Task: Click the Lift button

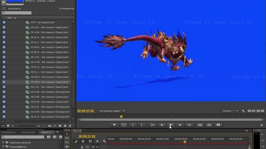Action: coord(200,125)
